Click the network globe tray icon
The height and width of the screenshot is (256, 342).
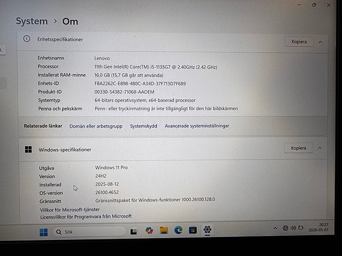[285, 228]
